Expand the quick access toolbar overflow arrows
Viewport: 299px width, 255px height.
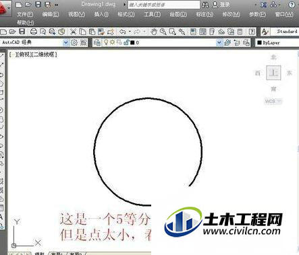[x=57, y=5]
